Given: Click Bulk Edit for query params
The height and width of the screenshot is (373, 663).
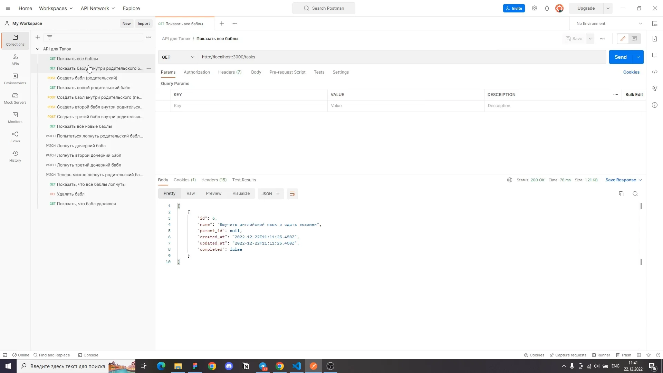Looking at the screenshot, I should click(634, 95).
